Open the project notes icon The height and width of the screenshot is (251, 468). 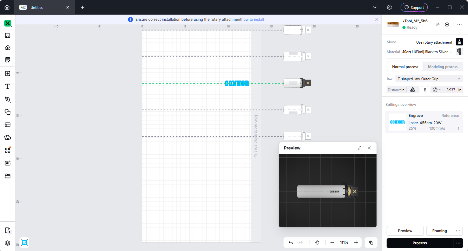coord(8,60)
